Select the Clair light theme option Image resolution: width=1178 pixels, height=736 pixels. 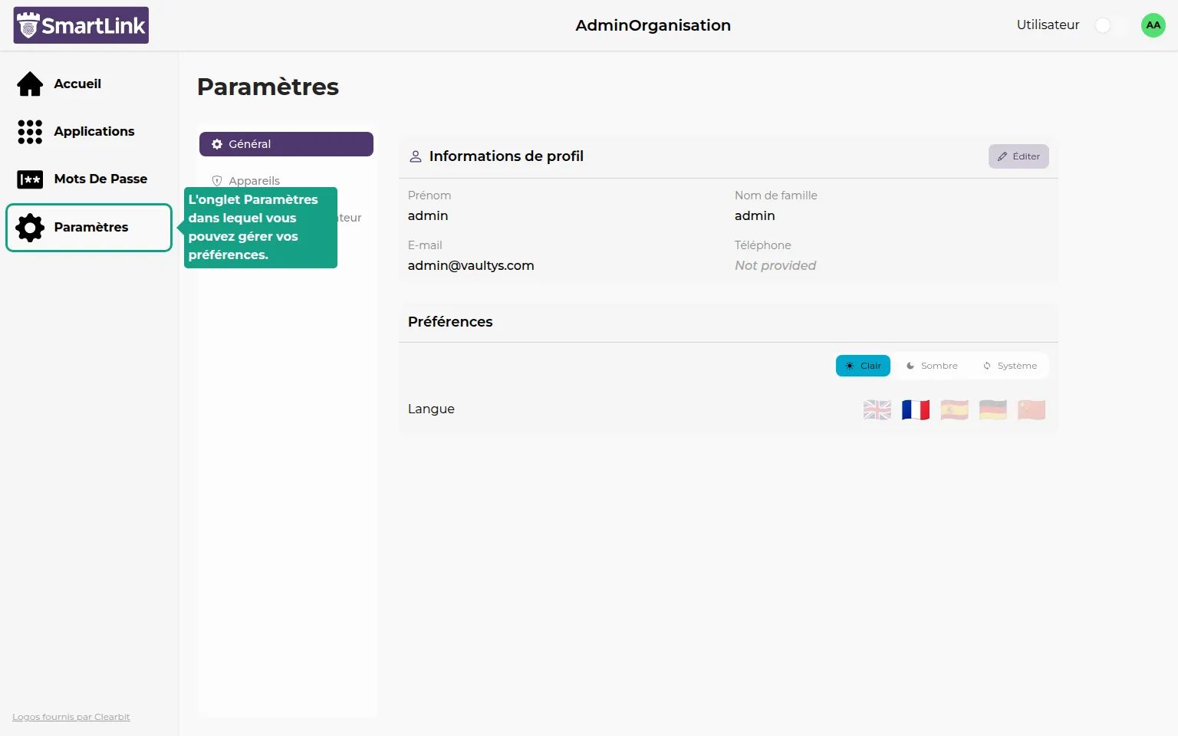[x=863, y=366]
